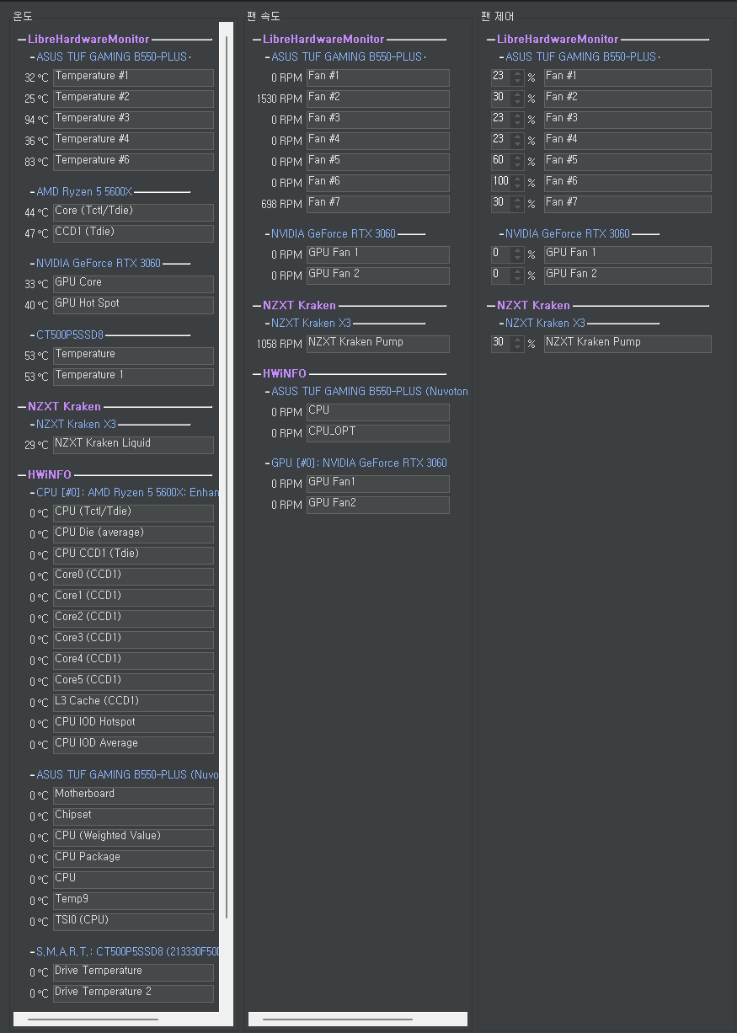This screenshot has height=1033, width=737.
Task: Edit the Fan #5 name in the control column
Action: [628, 162]
